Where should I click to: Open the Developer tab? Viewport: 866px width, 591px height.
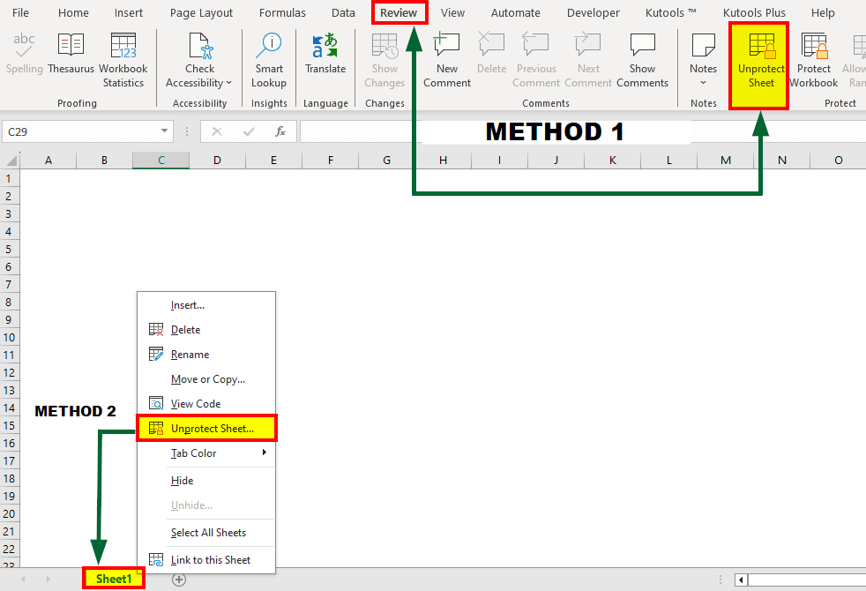(x=594, y=12)
